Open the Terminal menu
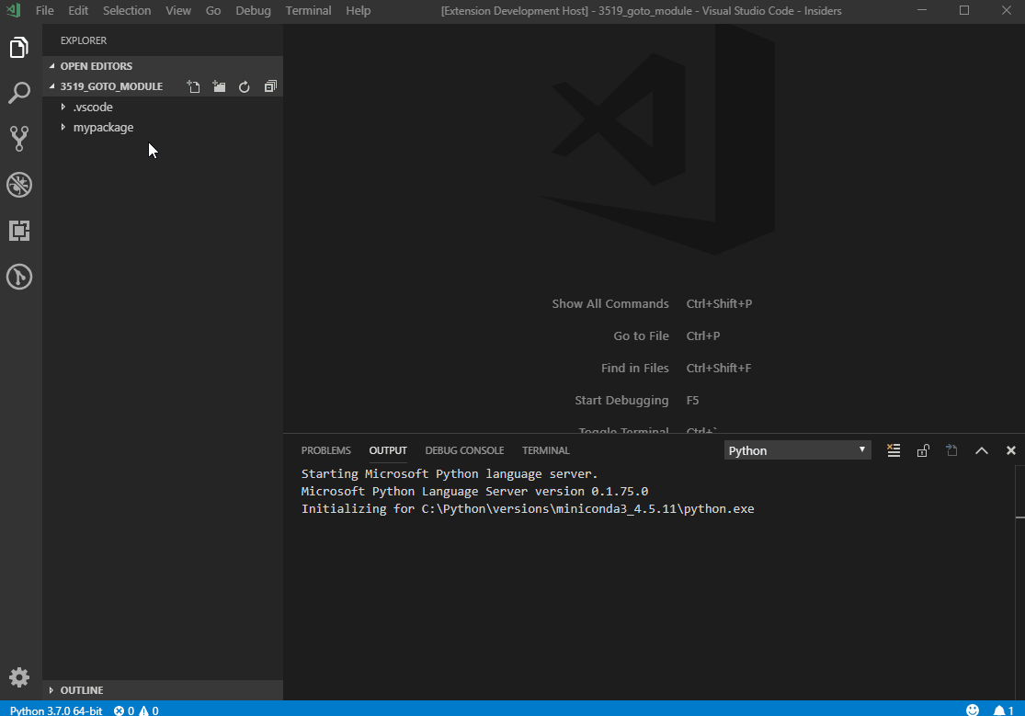This screenshot has height=716, width=1025. pyautogui.click(x=308, y=10)
